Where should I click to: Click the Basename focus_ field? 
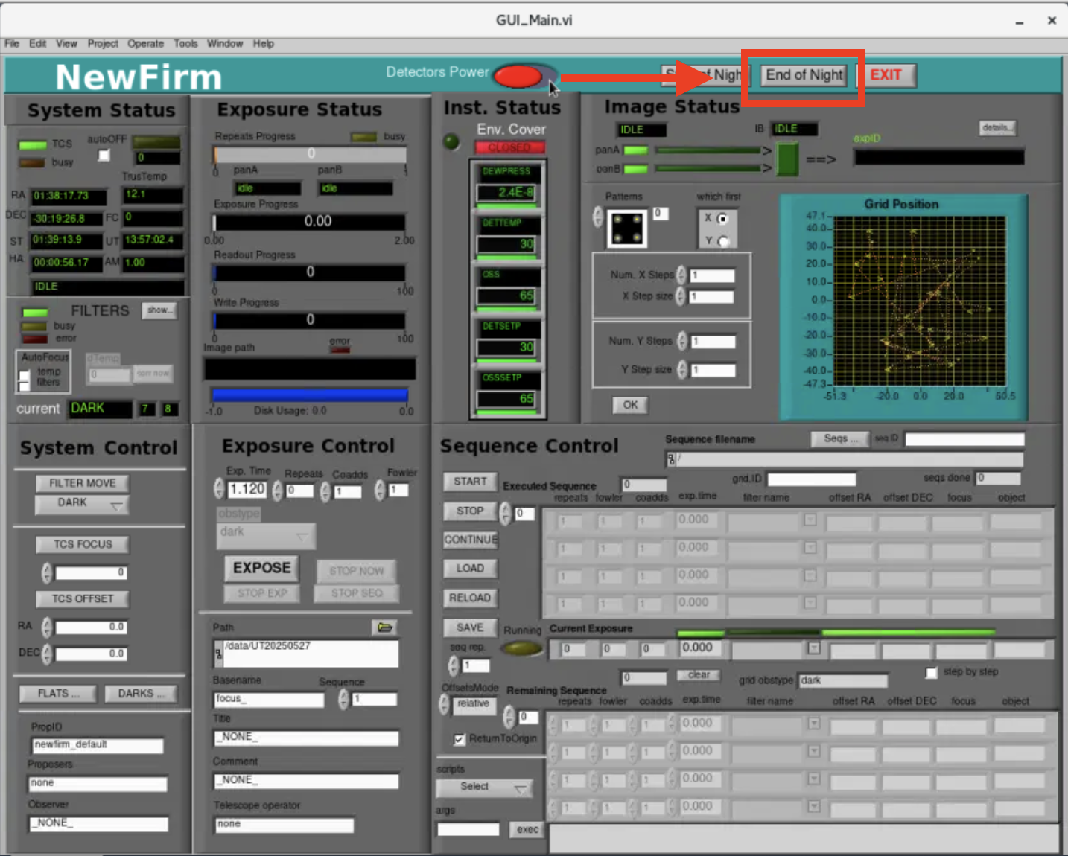tap(269, 699)
